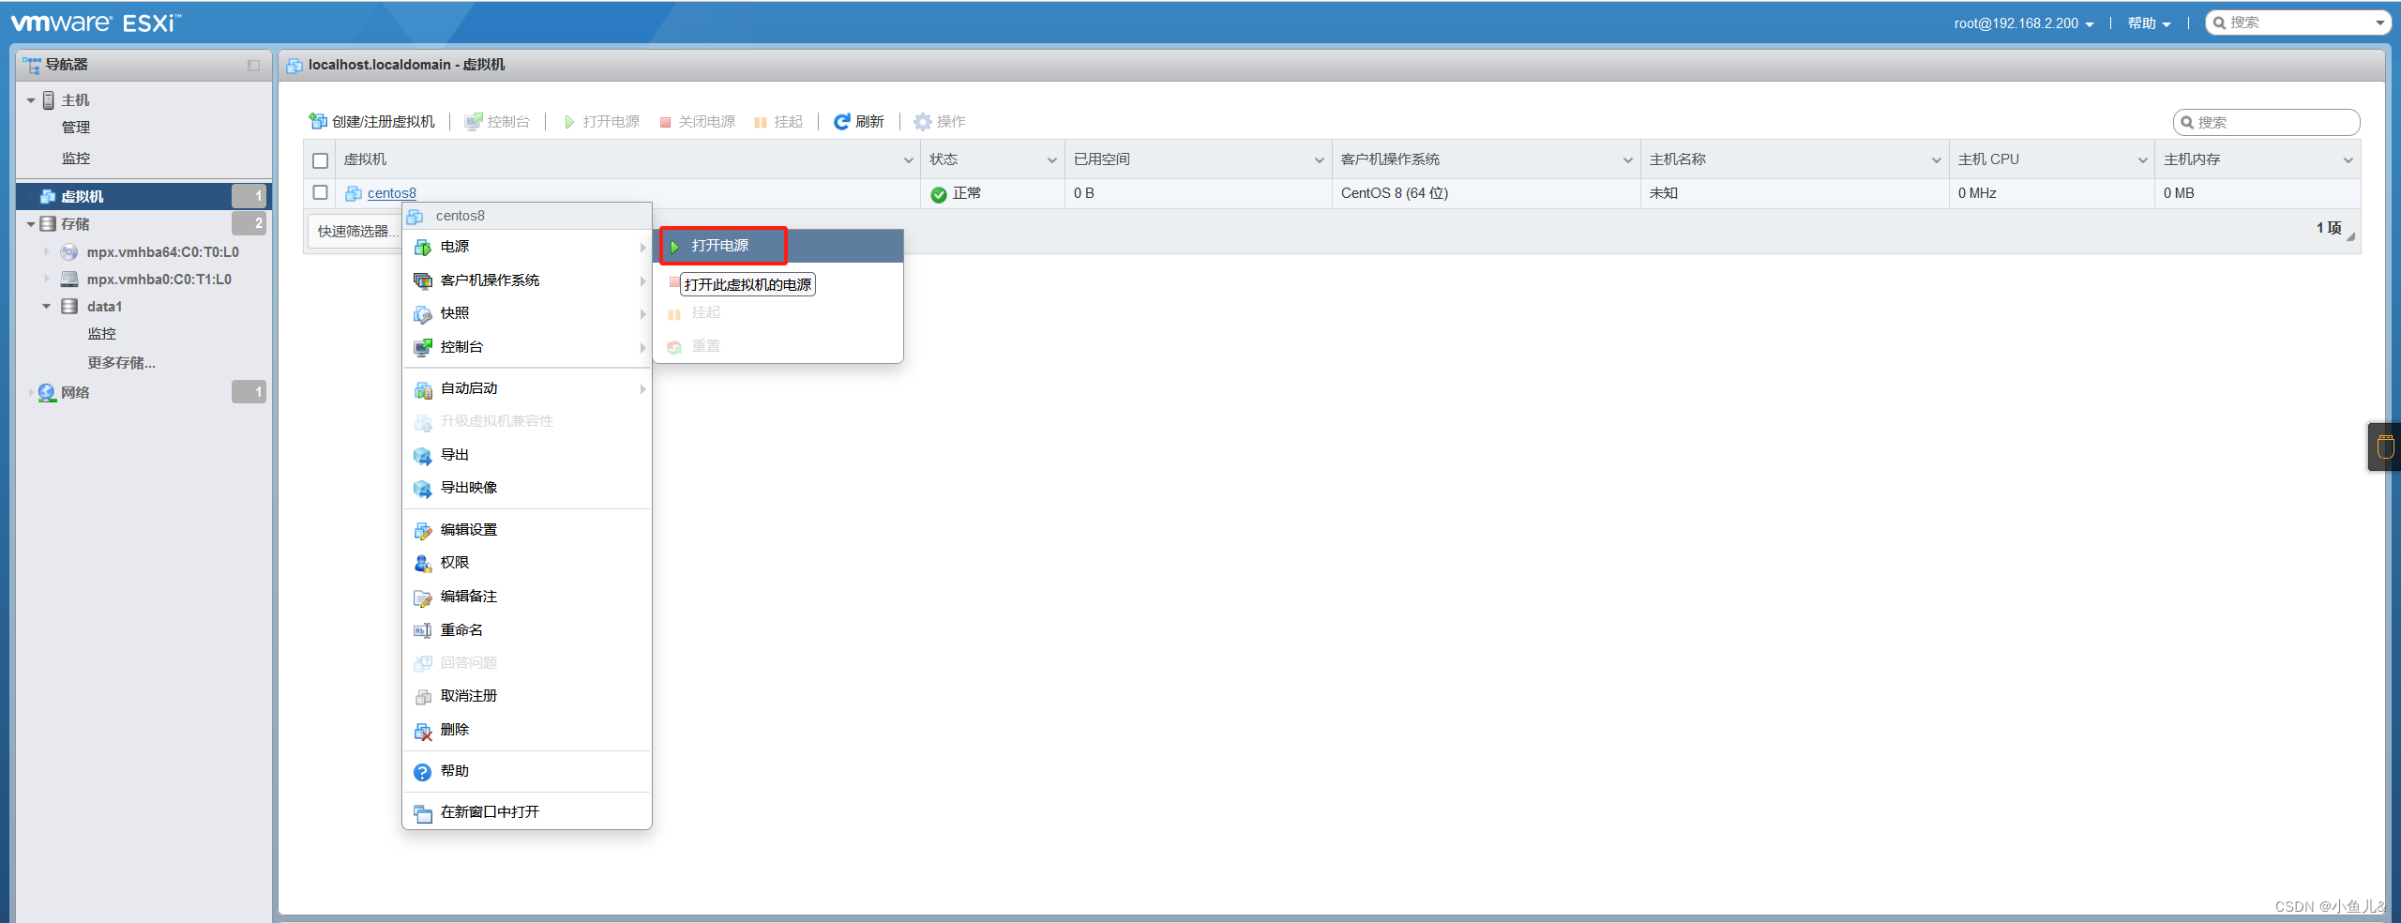Click the feedback tab on right edge

2384,446
